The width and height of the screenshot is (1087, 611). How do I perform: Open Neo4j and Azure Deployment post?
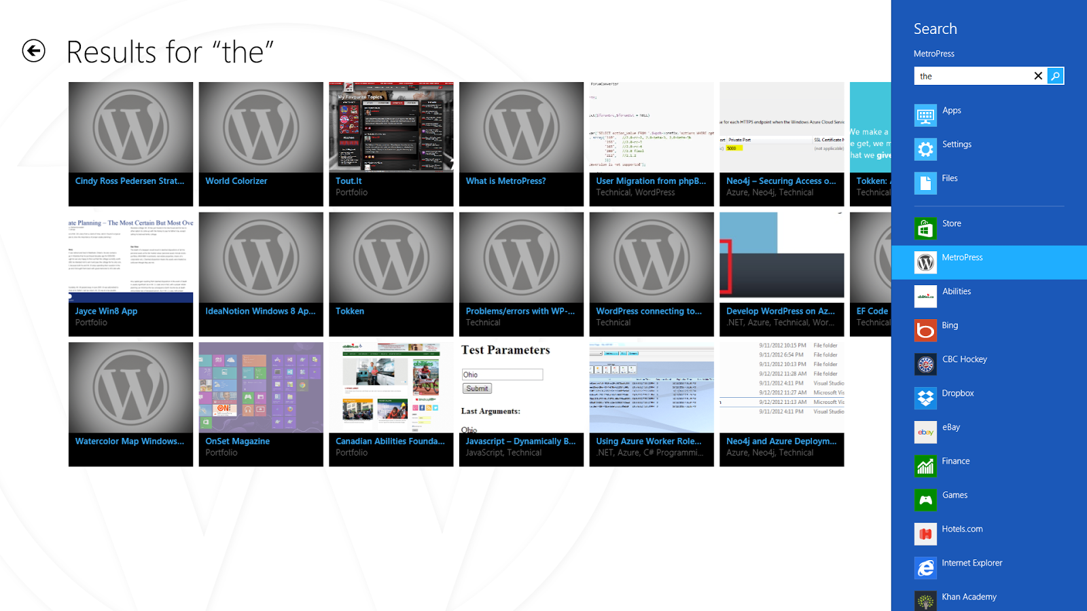[x=781, y=404]
